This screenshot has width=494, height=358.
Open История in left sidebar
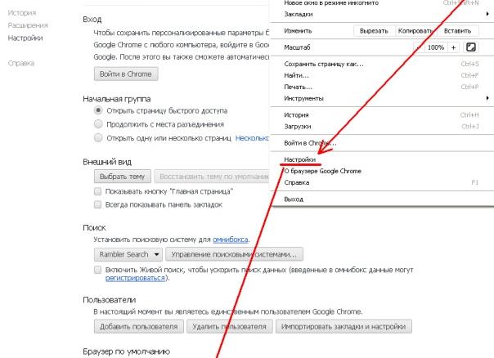coord(22,13)
